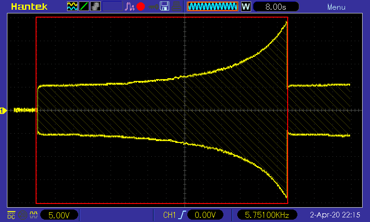The width and height of the screenshot is (370, 222).
Task: Click the 2-Apr-20 22:15 date and time
Action: coord(335,215)
